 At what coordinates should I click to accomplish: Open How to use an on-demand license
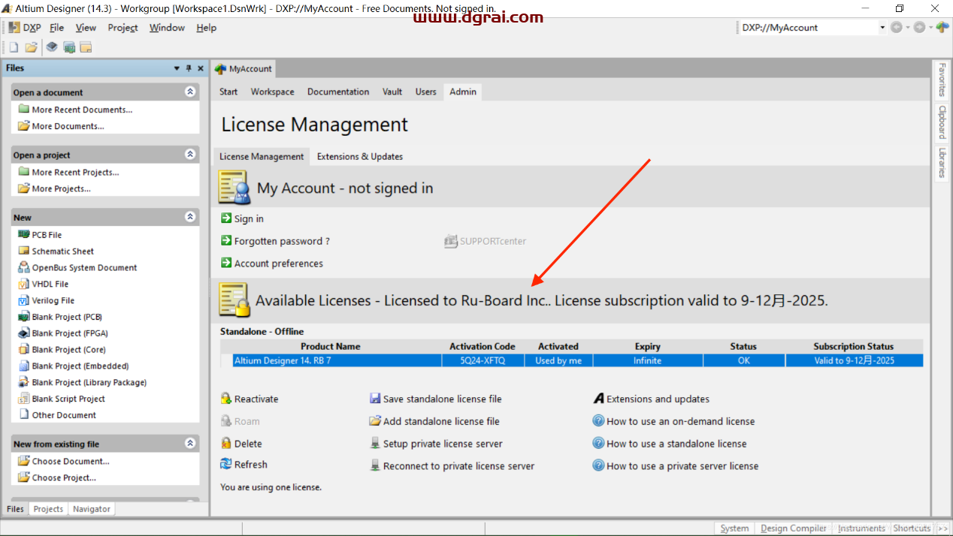coord(680,421)
